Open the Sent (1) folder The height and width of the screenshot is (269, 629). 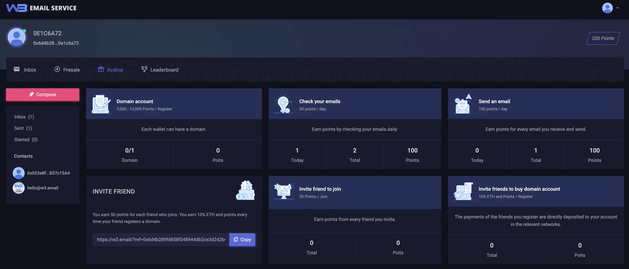(x=23, y=128)
